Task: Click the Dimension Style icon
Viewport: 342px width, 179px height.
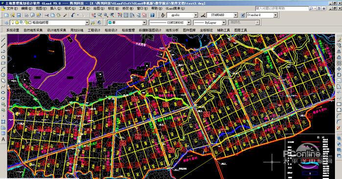Action: pyautogui.click(x=203, y=15)
